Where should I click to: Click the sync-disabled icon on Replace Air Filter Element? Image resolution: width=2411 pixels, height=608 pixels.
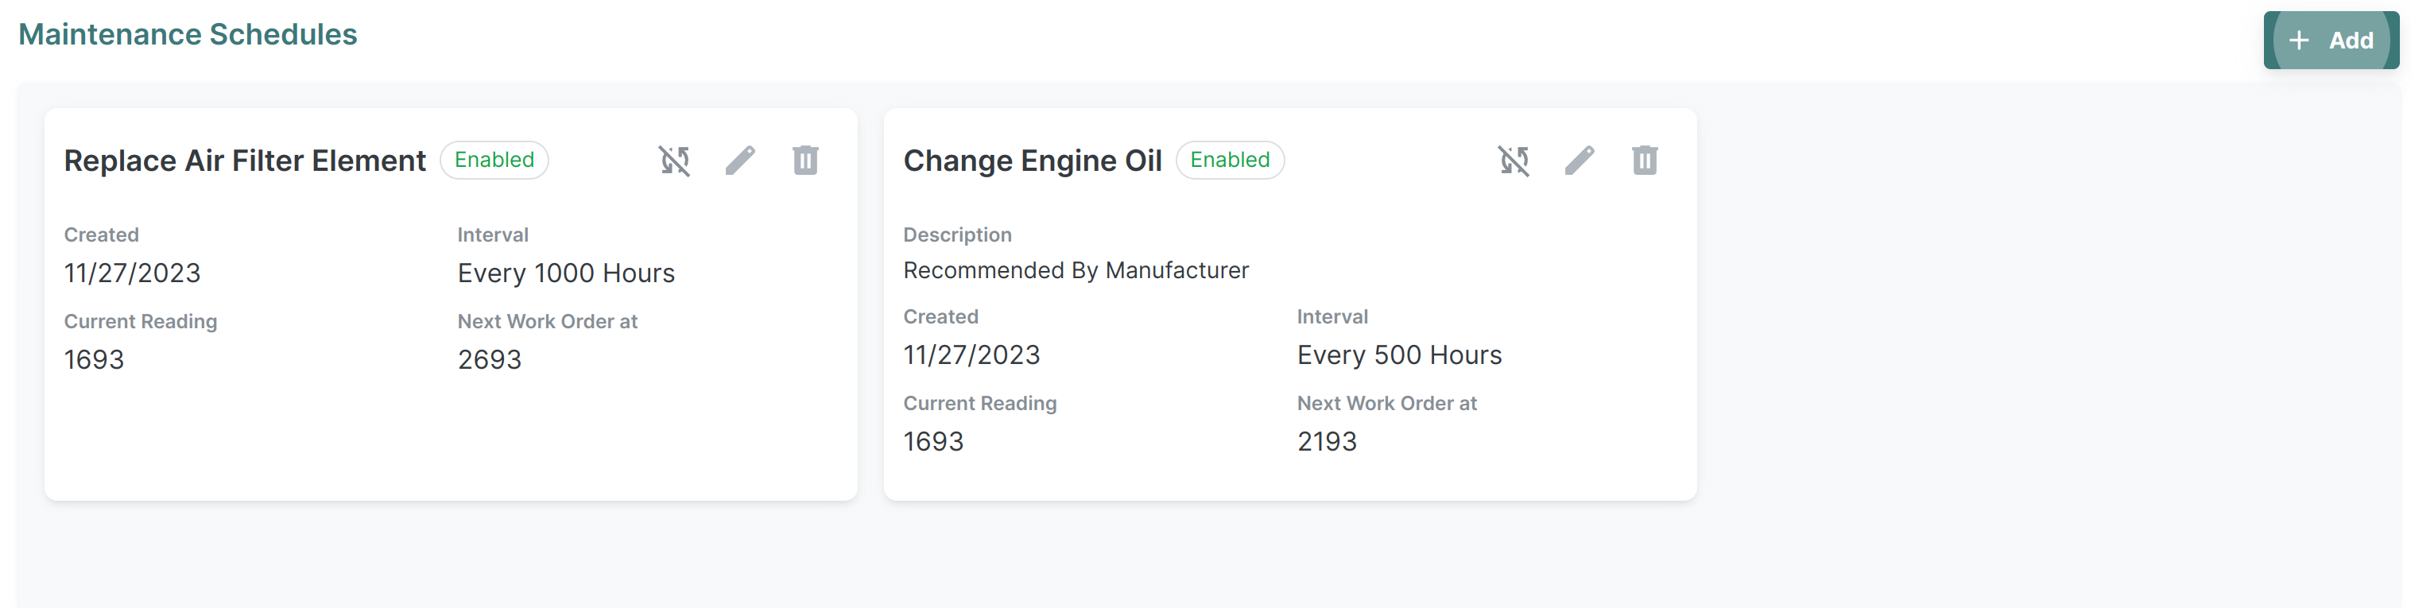[x=674, y=161]
